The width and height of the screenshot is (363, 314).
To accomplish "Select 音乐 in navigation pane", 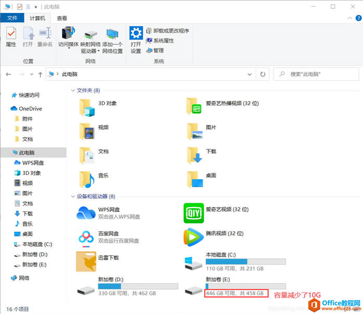I will [x=24, y=224].
